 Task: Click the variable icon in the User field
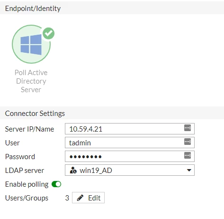tap(188, 142)
